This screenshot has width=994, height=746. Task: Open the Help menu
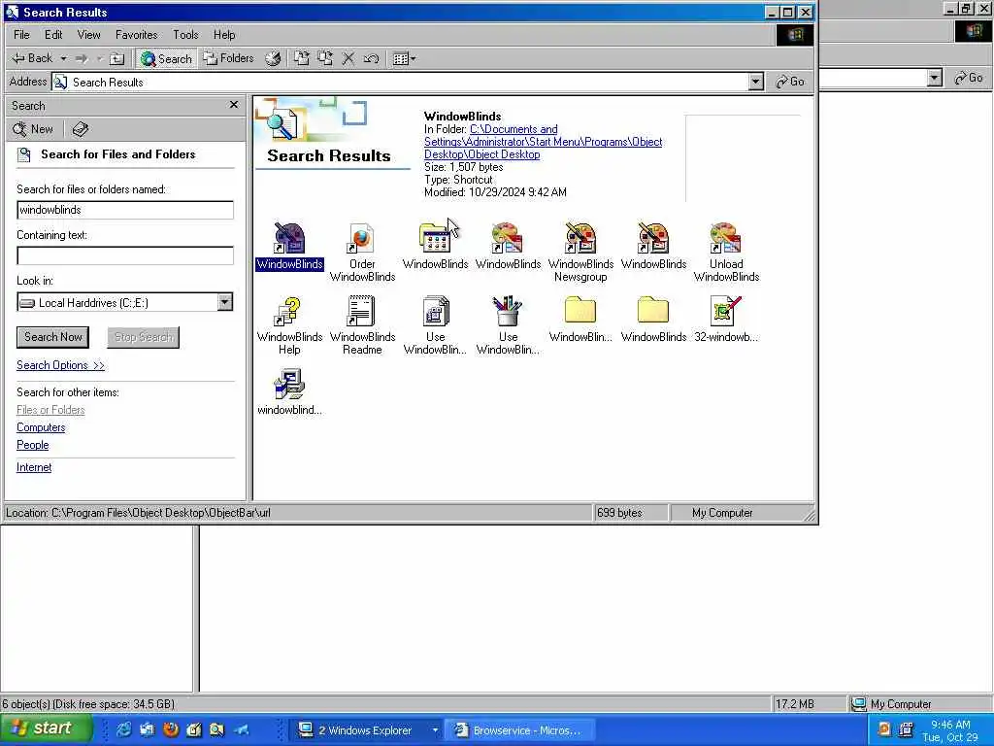(x=224, y=34)
